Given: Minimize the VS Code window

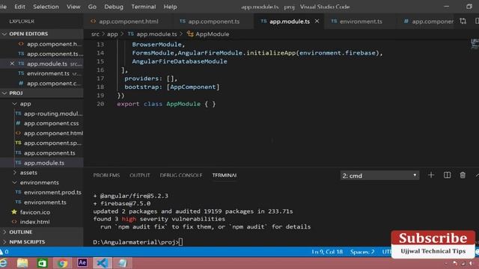Looking at the screenshot, I should (446, 7).
